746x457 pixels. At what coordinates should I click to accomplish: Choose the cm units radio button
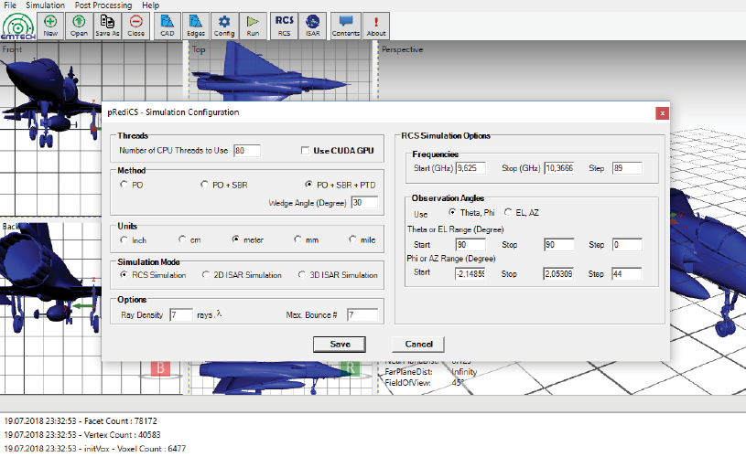183,239
